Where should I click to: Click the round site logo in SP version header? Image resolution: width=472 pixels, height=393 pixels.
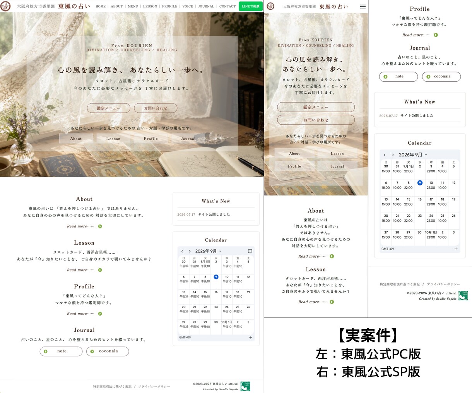pos(271,6)
